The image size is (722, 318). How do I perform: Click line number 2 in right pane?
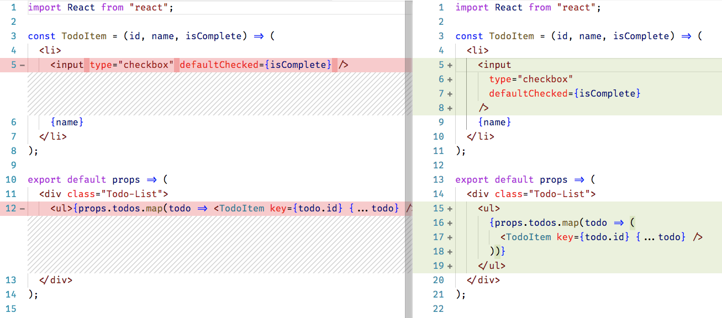tap(441, 22)
